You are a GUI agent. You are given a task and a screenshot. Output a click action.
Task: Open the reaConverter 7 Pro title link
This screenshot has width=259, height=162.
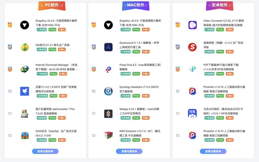coord(55,111)
